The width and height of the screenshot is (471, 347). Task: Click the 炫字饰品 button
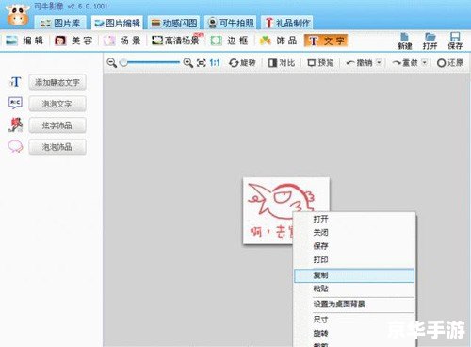click(x=57, y=125)
